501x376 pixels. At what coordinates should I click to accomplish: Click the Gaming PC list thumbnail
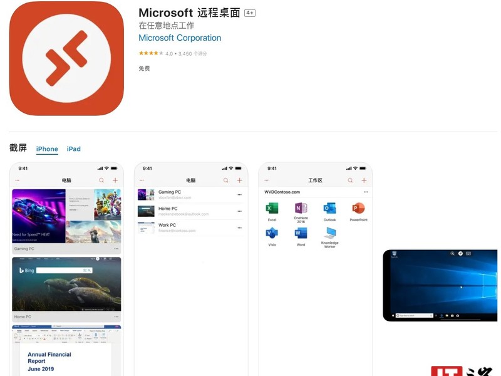146,195
